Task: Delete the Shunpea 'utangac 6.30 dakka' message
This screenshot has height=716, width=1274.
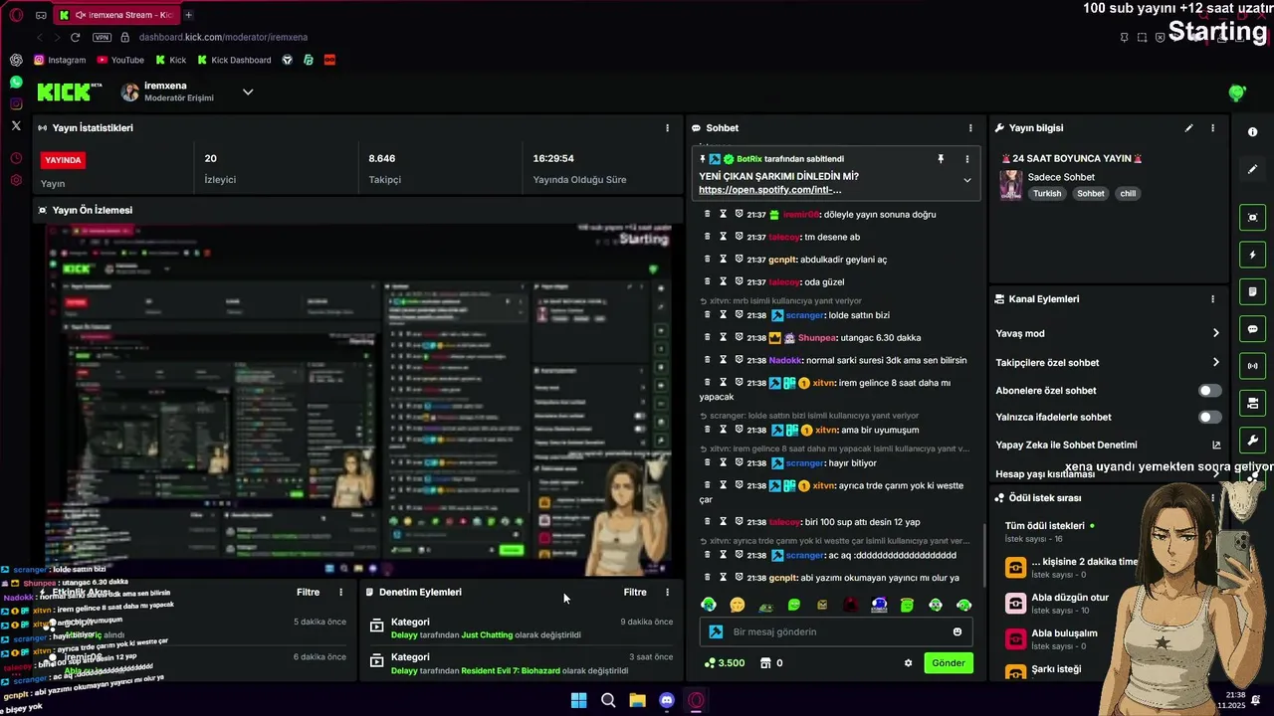Action: (x=708, y=338)
